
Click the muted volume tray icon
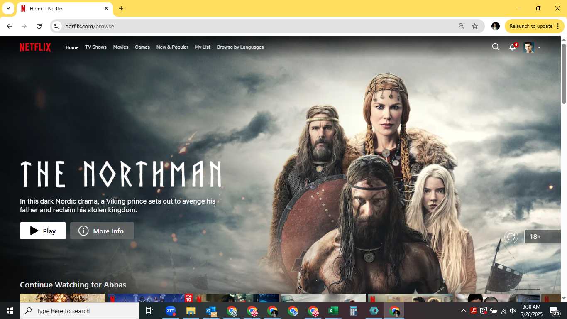(x=513, y=311)
